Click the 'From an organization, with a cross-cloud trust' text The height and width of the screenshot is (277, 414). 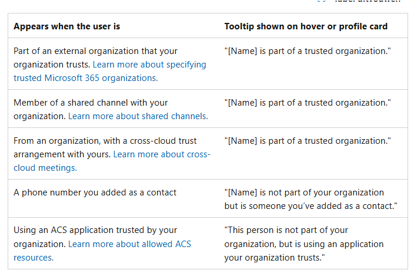[x=105, y=141]
